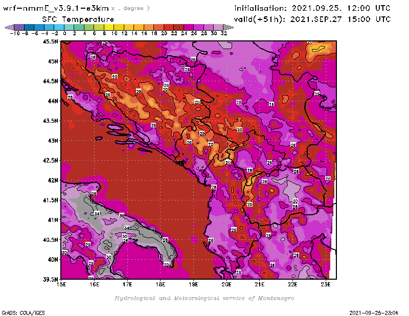The image size is (409, 316).
Task: Click the 23E longitude axis label
Action: [326, 284]
